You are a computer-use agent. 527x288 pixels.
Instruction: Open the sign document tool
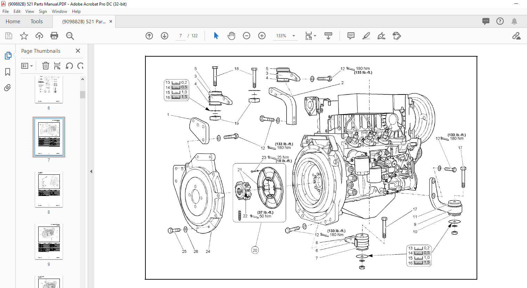click(382, 36)
